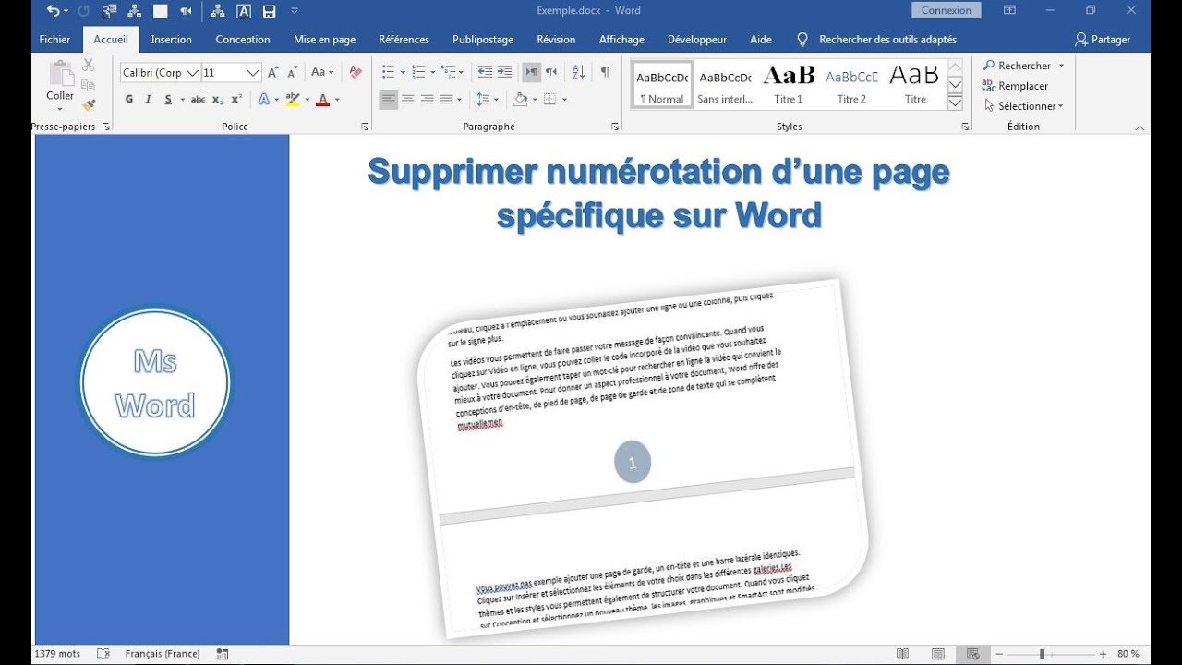Decrease font size with the A-down icon

click(293, 72)
